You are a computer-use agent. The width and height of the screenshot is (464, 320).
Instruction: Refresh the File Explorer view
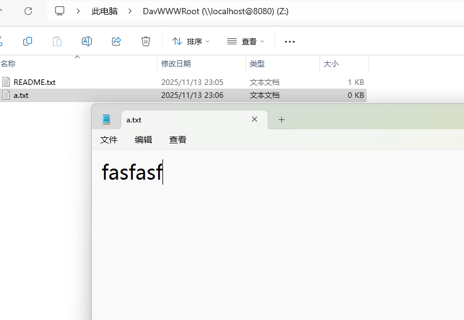point(28,11)
